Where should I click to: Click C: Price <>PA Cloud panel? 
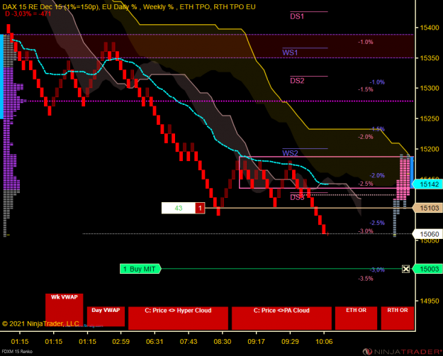[281, 318]
